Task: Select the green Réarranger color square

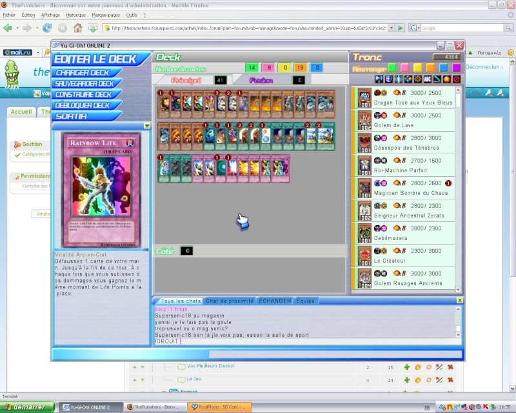Action: pos(392,68)
